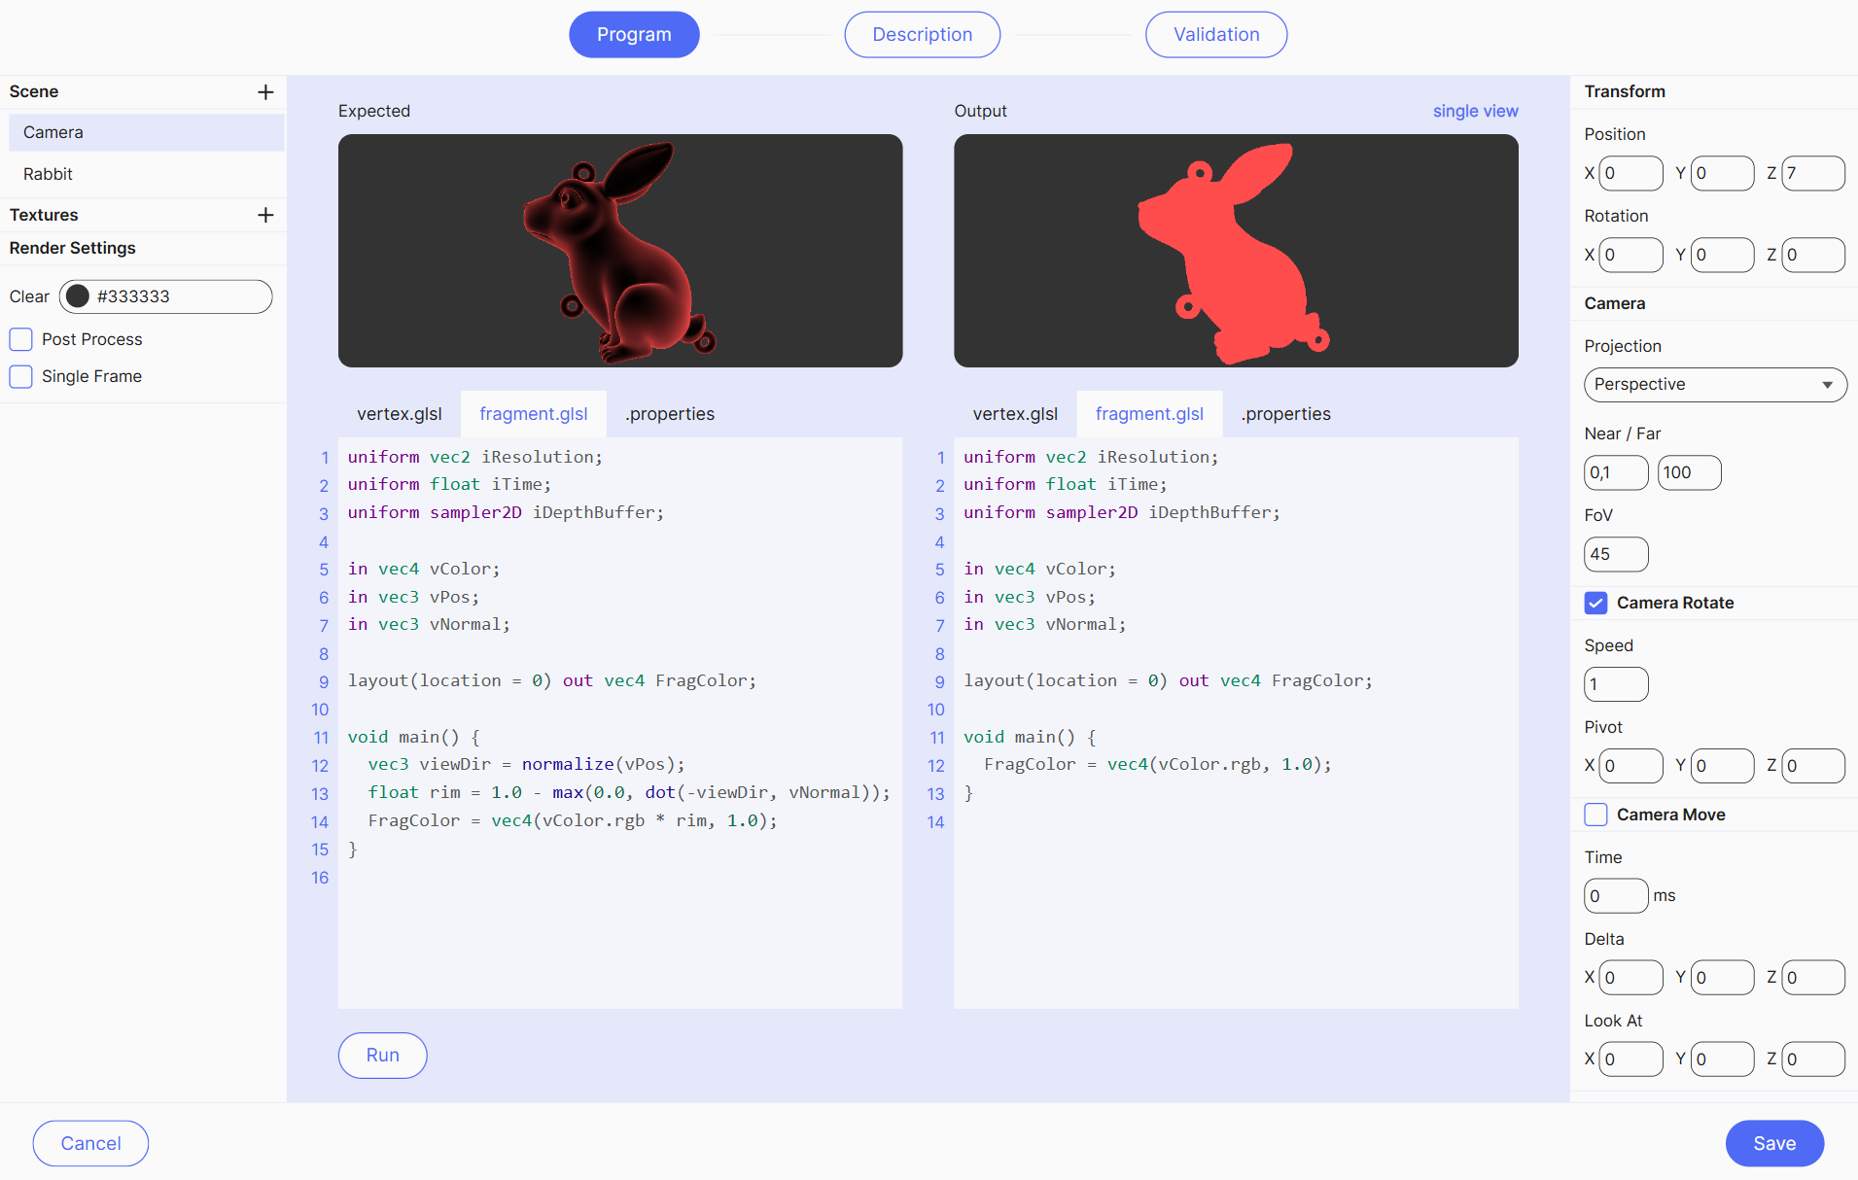The width and height of the screenshot is (1858, 1180).
Task: Click the Cancel button
Action: pyautogui.click(x=90, y=1143)
